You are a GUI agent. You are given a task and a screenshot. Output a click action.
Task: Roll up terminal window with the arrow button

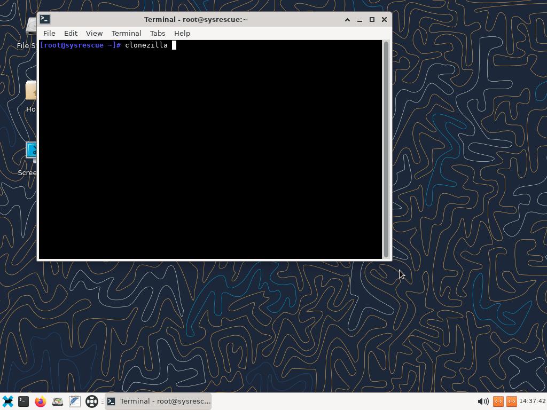(347, 19)
